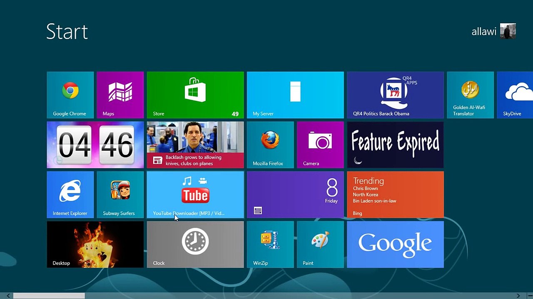Open the Google tile
This screenshot has width=533, height=299.
395,245
